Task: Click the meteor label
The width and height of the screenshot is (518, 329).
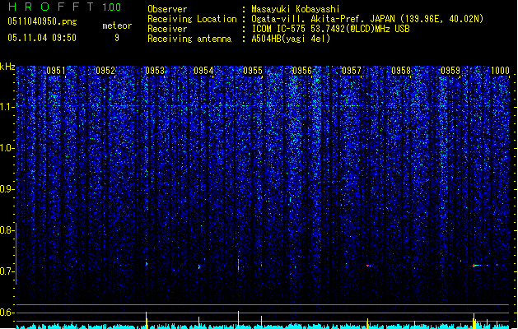Action: coord(117,25)
